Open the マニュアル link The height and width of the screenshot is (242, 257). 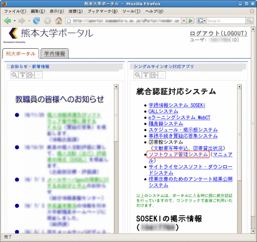[x=222, y=155]
